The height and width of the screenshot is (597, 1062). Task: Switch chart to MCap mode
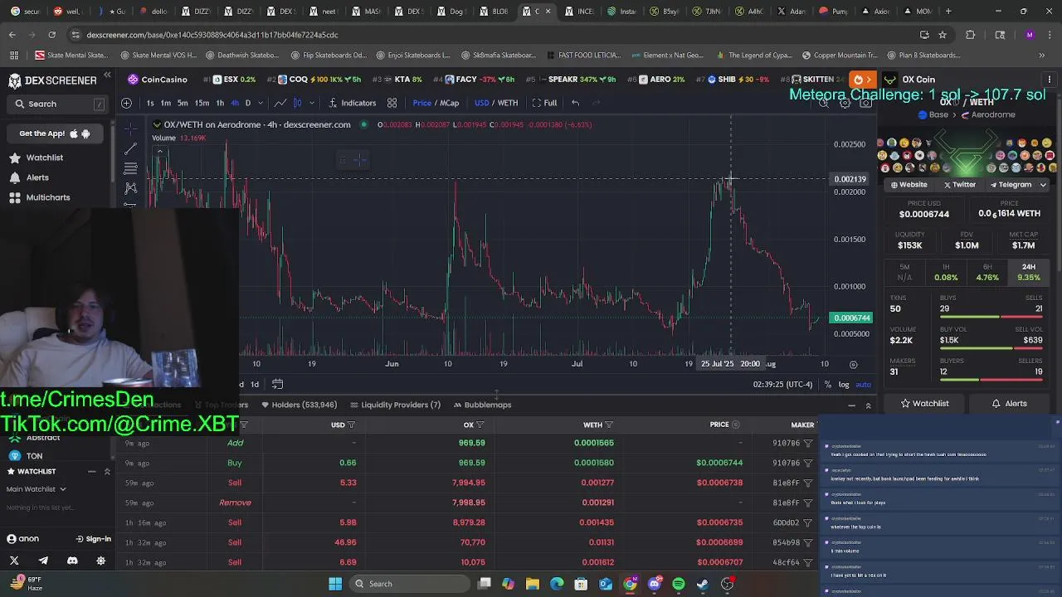tap(449, 103)
